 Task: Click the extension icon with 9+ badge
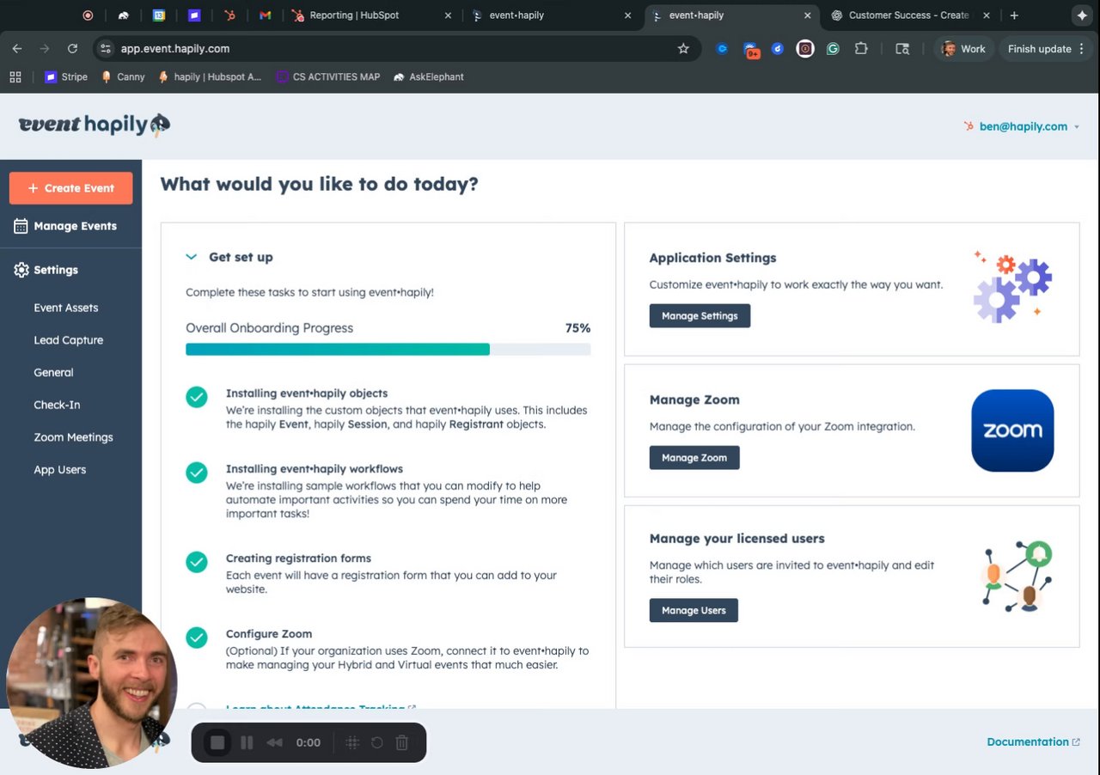click(752, 50)
